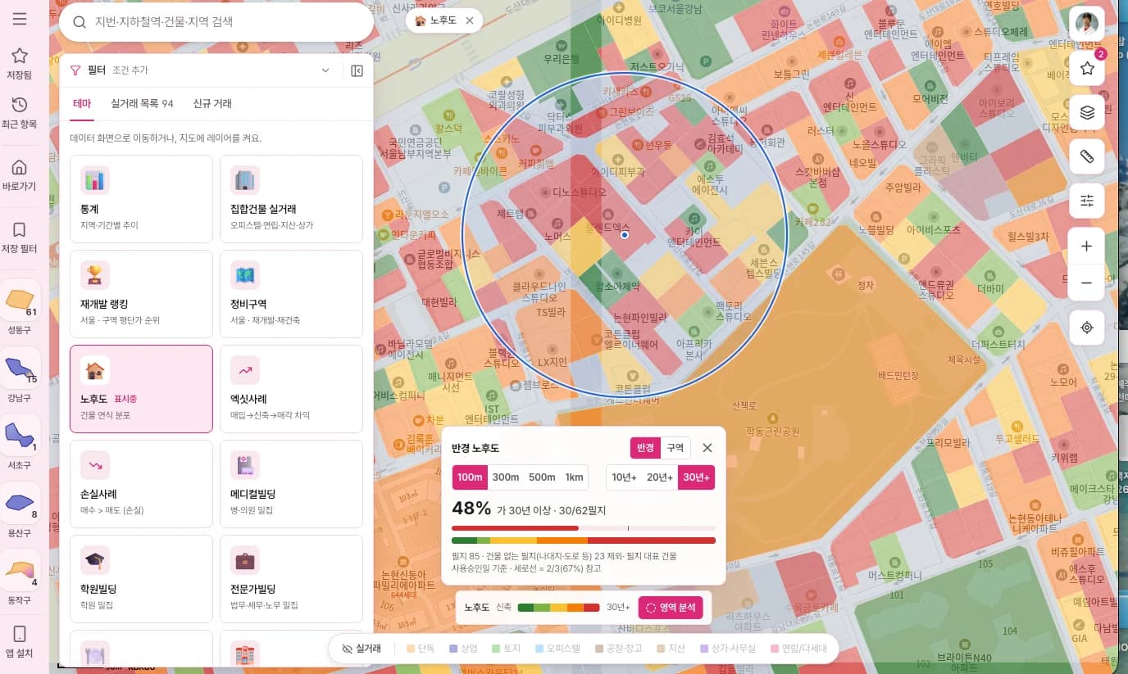This screenshot has height=674, width=1128.
Task: Open the 메디컬빌딩 card
Action: pyautogui.click(x=291, y=484)
